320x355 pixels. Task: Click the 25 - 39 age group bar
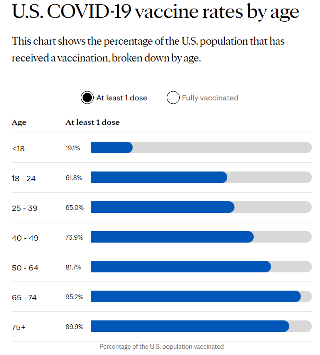pyautogui.click(x=162, y=208)
